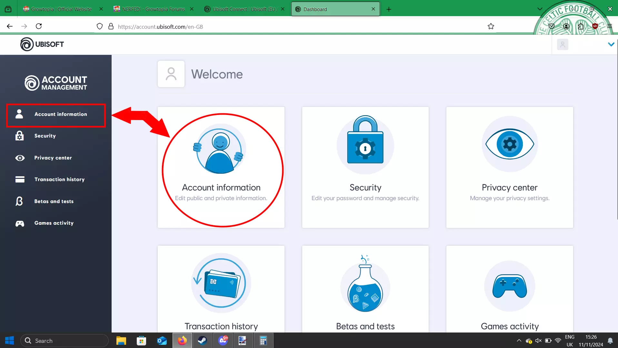Click the OneDrive warning tray icon

click(529, 341)
